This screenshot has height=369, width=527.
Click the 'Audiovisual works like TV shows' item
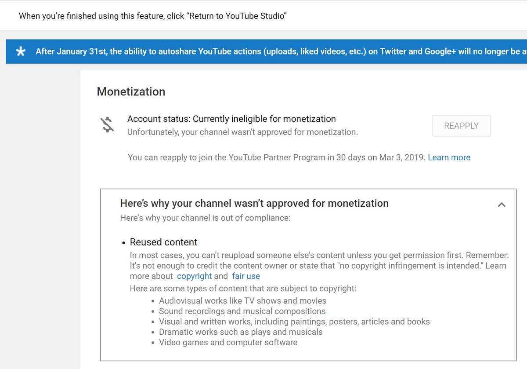click(x=242, y=301)
